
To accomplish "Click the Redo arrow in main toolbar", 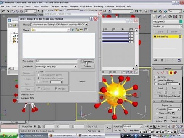I will click(8, 11).
